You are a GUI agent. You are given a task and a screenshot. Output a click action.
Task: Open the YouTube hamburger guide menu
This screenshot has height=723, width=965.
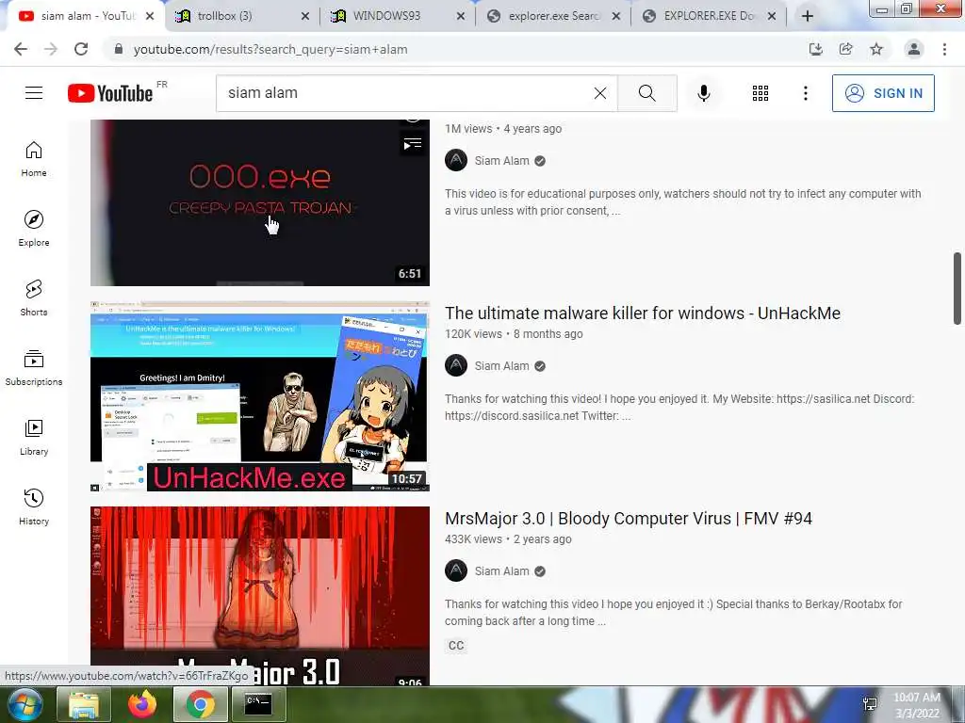tap(34, 93)
